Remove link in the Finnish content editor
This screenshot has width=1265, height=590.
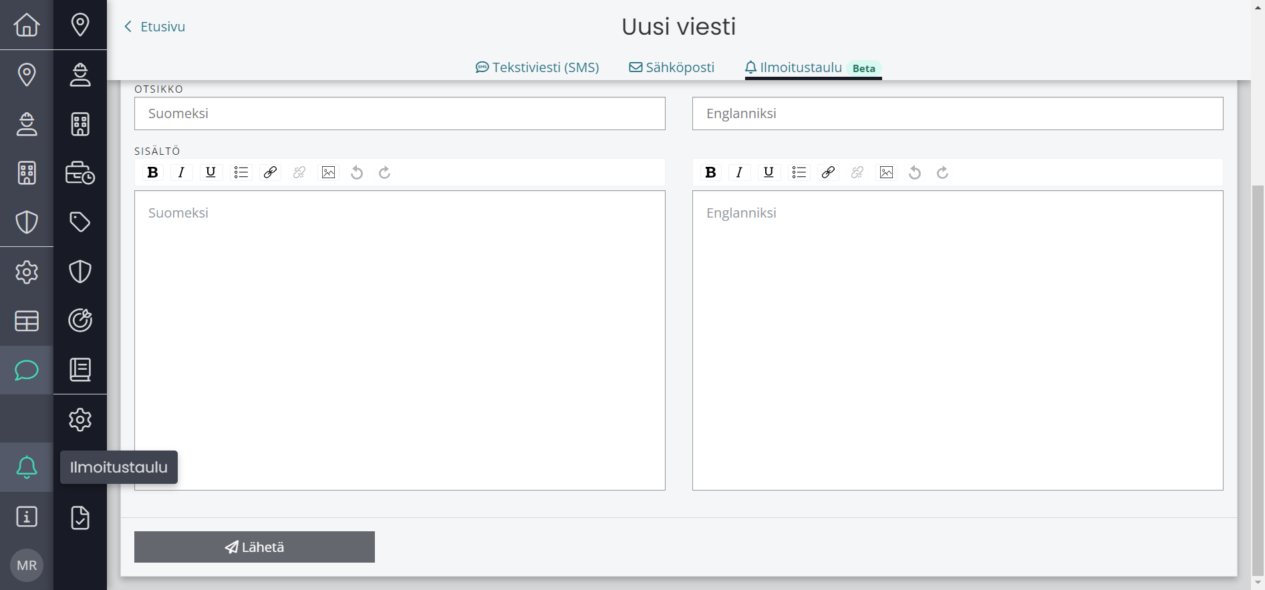[x=299, y=173]
